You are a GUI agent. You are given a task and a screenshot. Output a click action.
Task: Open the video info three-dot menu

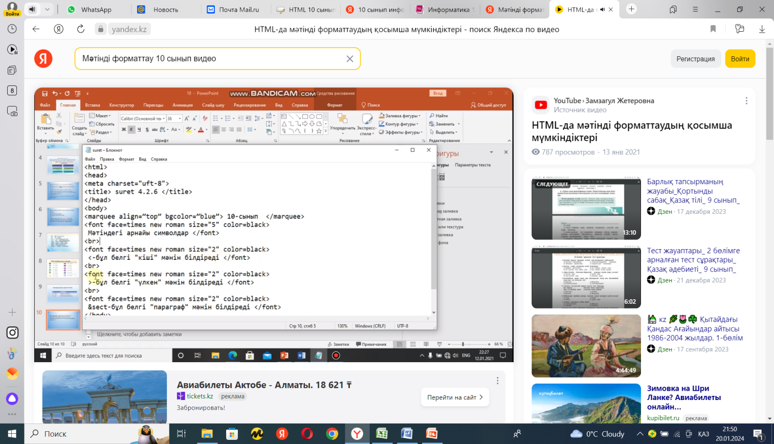tap(746, 101)
